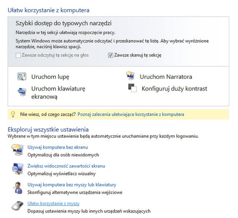
Task: Click the high contrast icon
Action: pyautogui.click(x=132, y=88)
